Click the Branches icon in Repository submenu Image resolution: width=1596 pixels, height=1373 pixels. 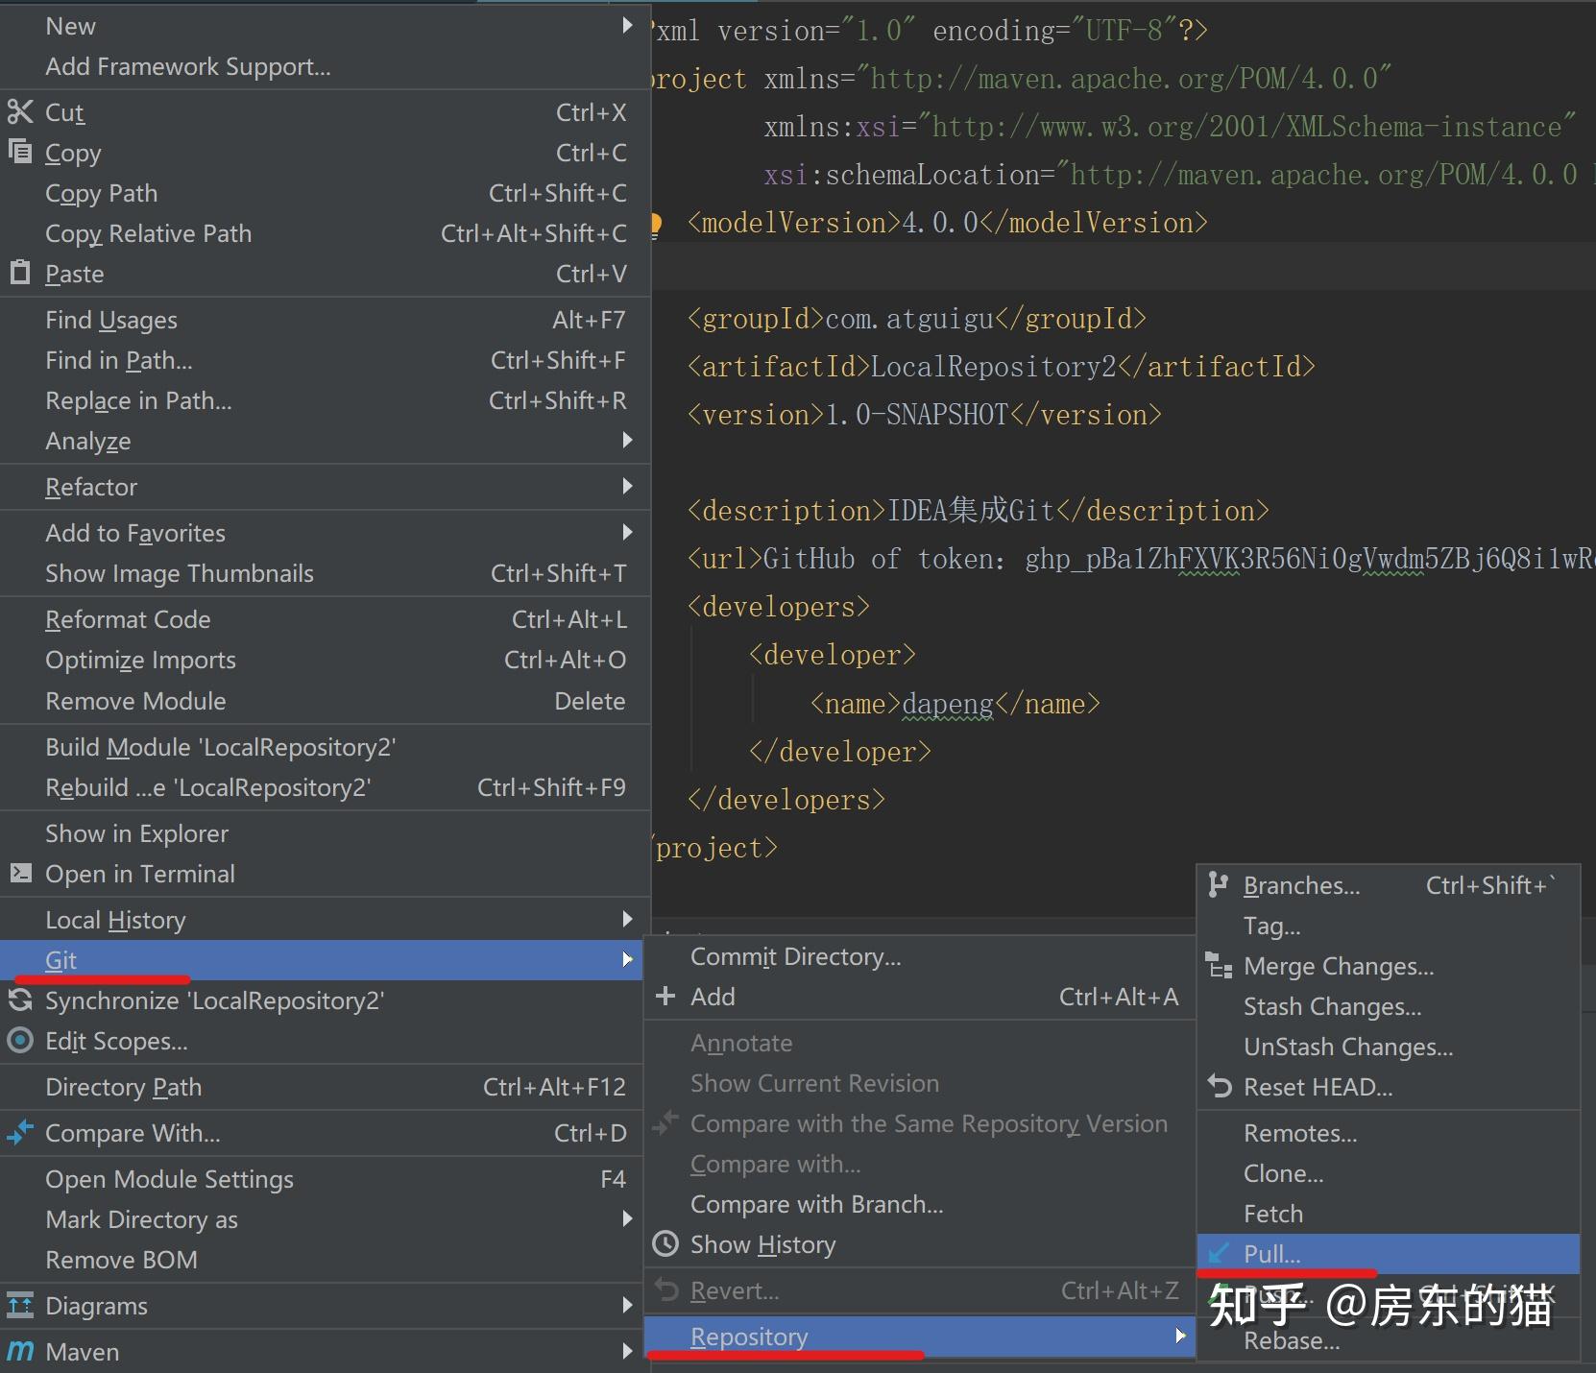(1220, 884)
